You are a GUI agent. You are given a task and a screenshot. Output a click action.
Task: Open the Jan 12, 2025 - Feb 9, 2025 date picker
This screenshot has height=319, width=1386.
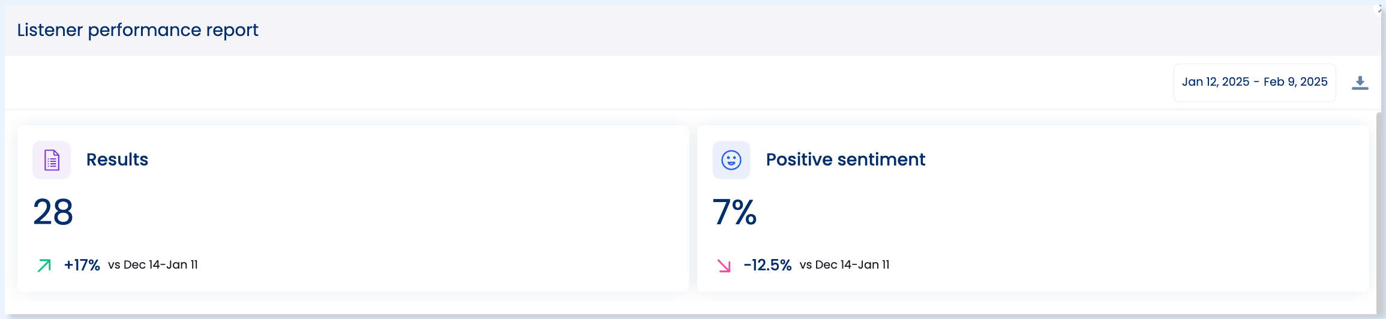(x=1255, y=83)
